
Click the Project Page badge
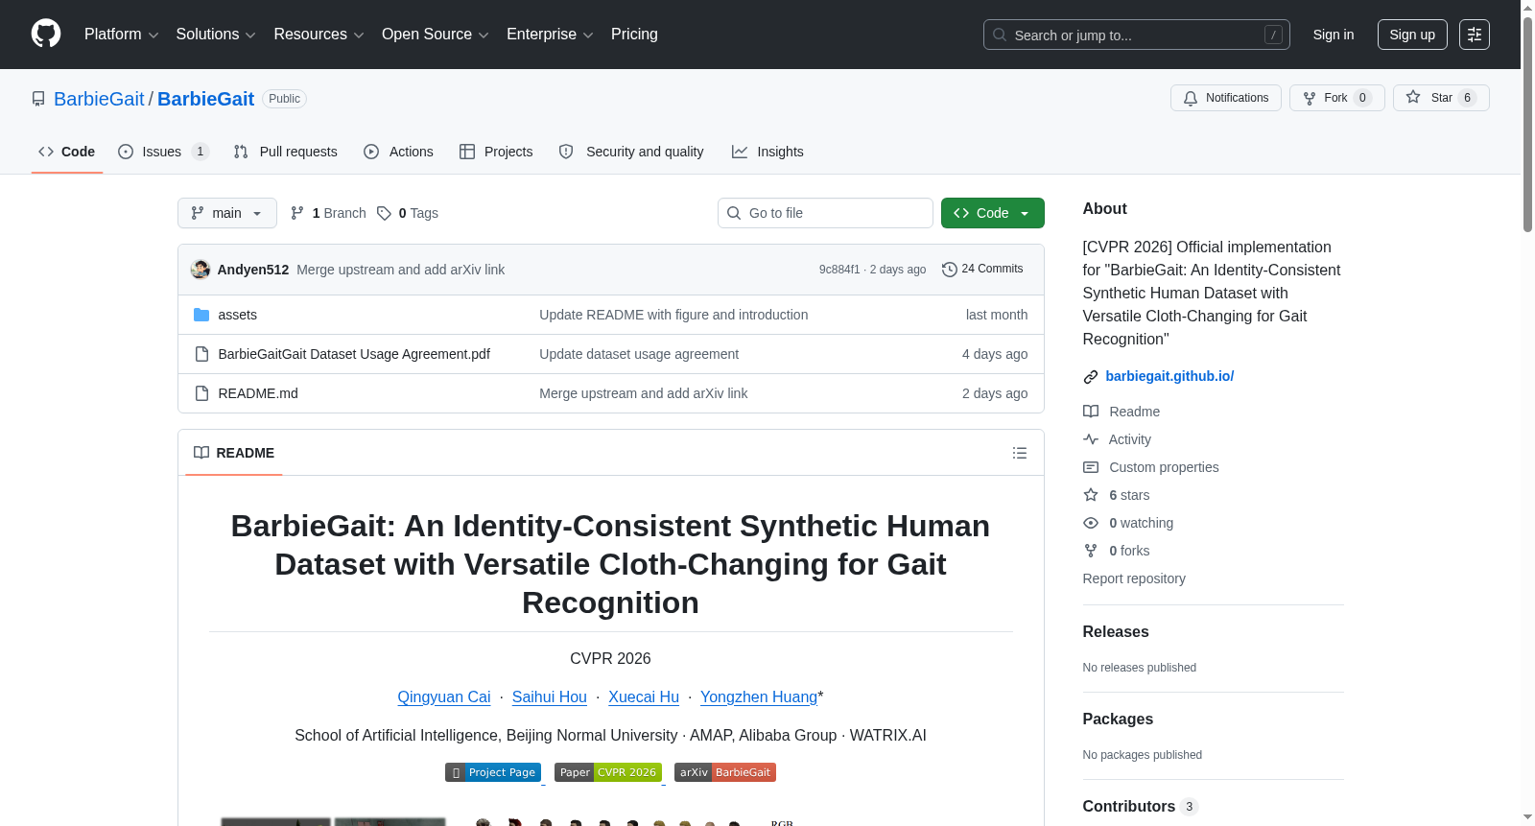tap(493, 772)
